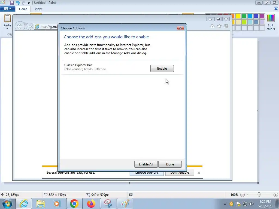The height and width of the screenshot is (209, 279).
Task: Open Internet Explorer from the taskbar
Action: click(x=24, y=204)
